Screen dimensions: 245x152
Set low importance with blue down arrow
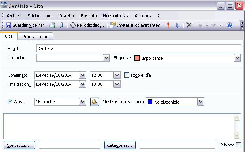point(177,25)
